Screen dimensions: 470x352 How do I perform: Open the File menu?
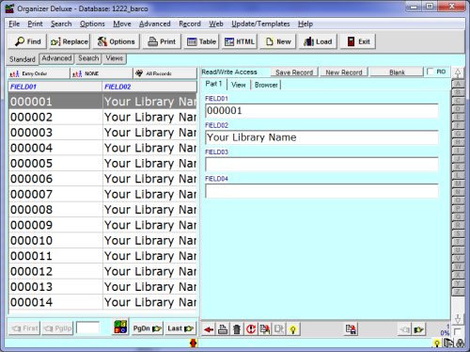pos(14,24)
